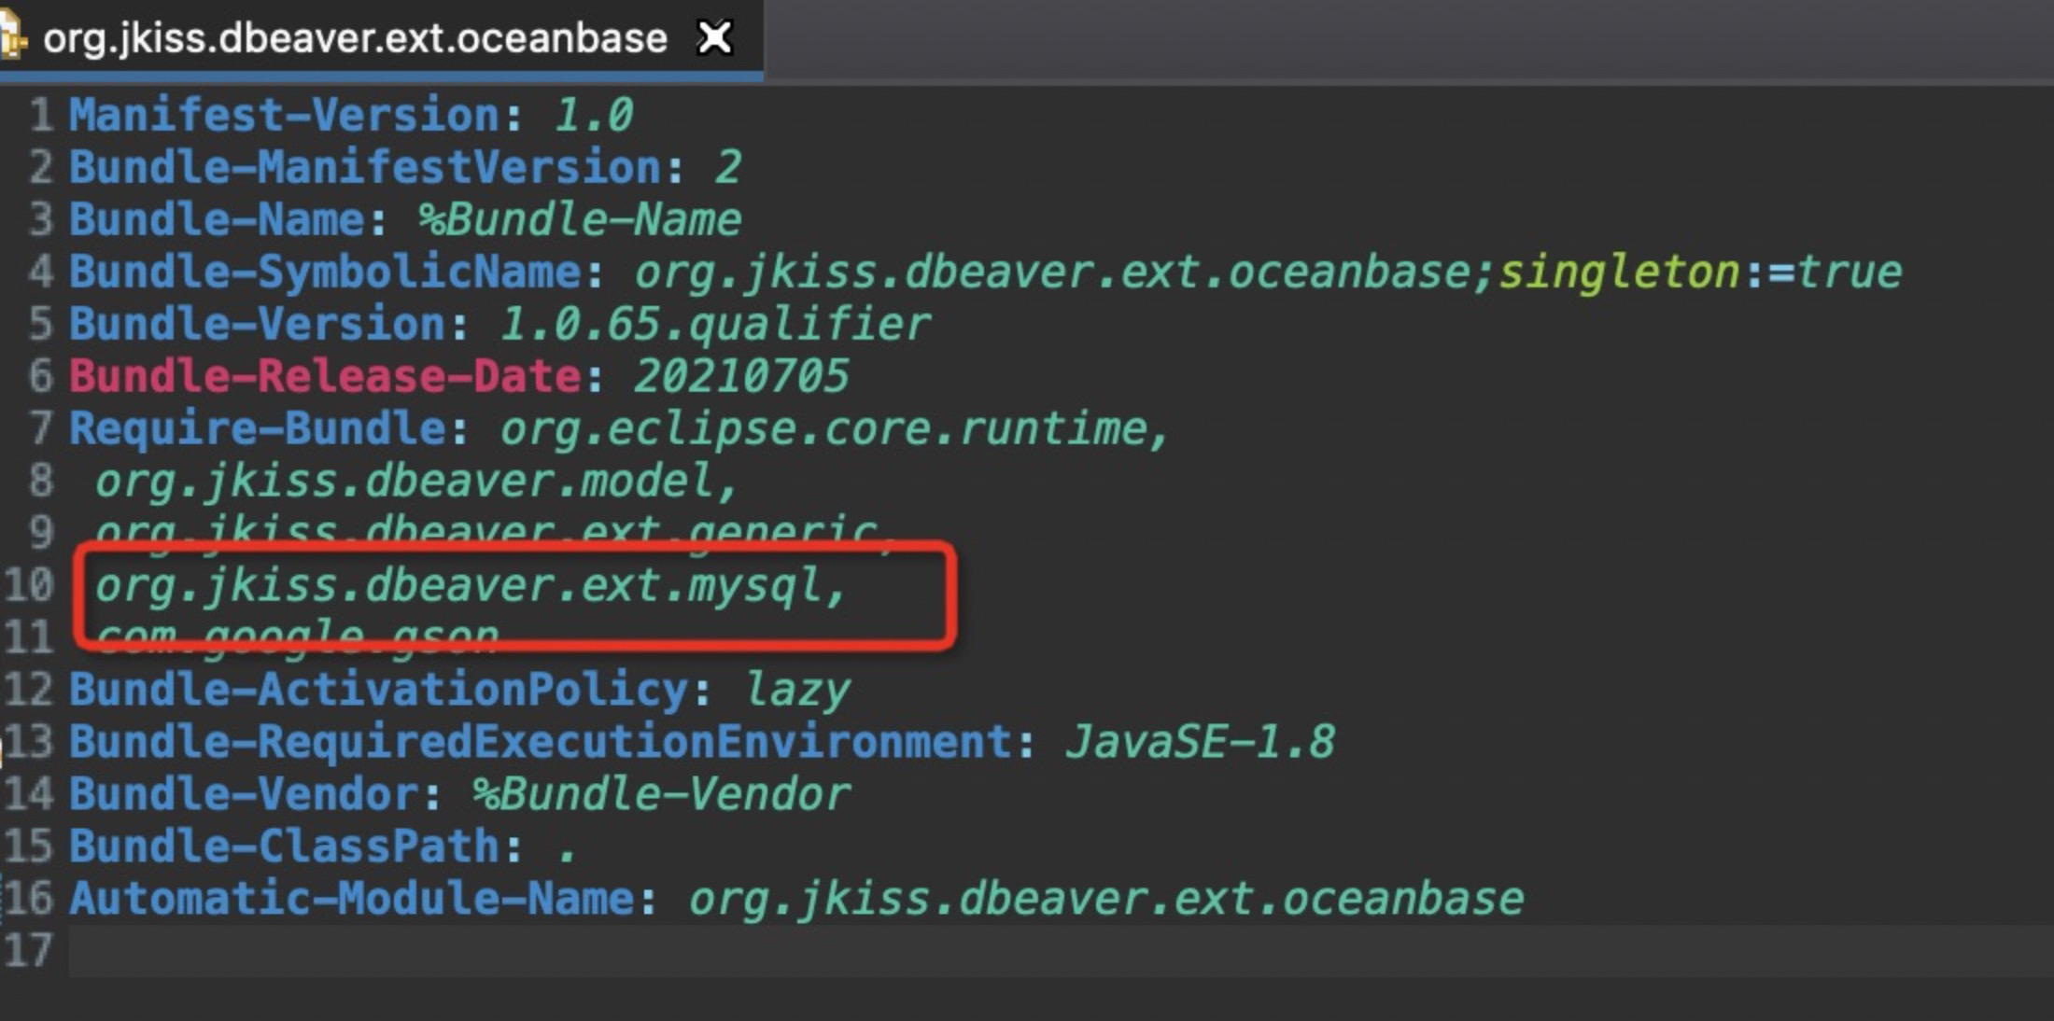Click the Require-Bundle header

coord(258,429)
